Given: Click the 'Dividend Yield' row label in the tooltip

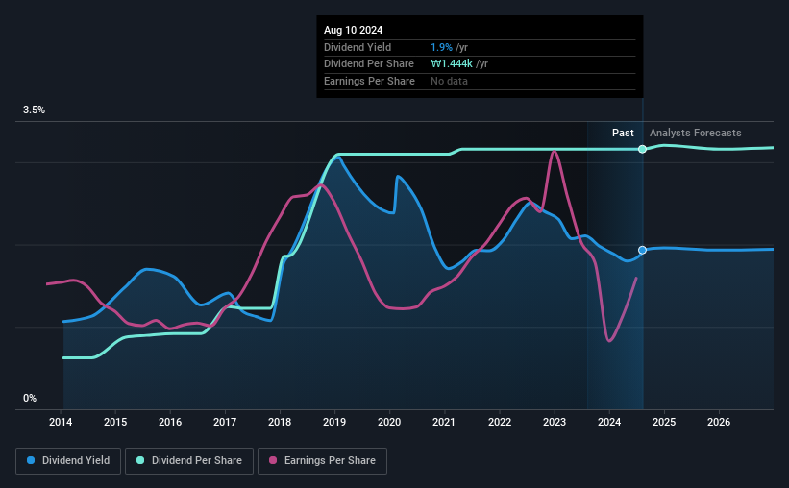Looking at the screenshot, I should click(x=358, y=47).
